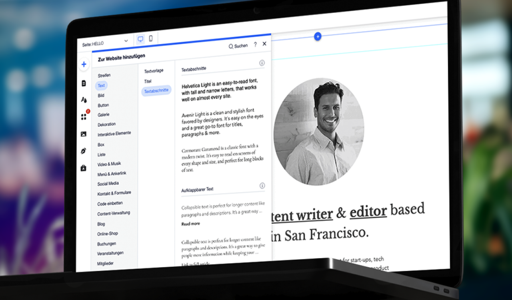This screenshot has width=512, height=300.
Task: Switch to the desktop view icon
Action: [x=140, y=39]
